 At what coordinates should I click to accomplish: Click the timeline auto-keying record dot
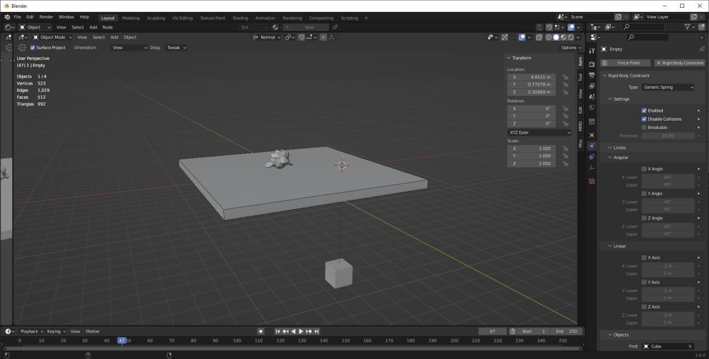tap(261, 331)
